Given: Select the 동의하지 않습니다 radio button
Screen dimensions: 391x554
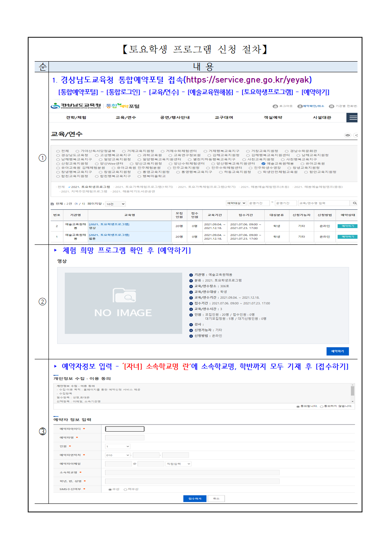Looking at the screenshot, I should pos(322,406).
